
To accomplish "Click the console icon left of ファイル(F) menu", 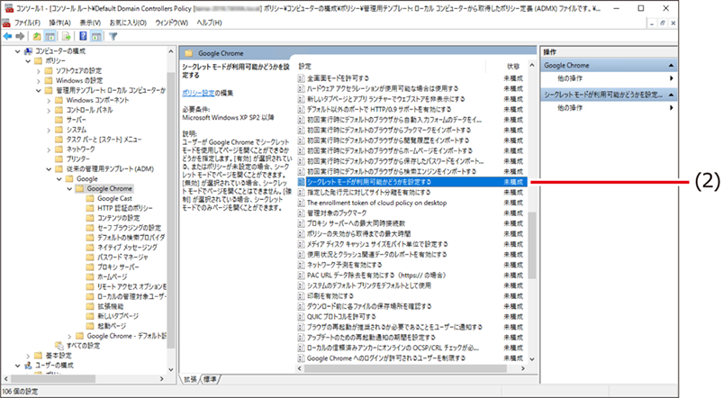I will coord(6,23).
